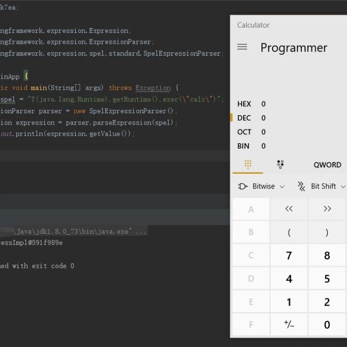
Task: Switch to the bit toggling keypad tab
Action: tap(281, 164)
